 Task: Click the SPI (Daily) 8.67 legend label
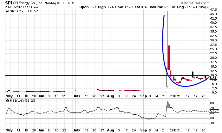click(x=24, y=11)
